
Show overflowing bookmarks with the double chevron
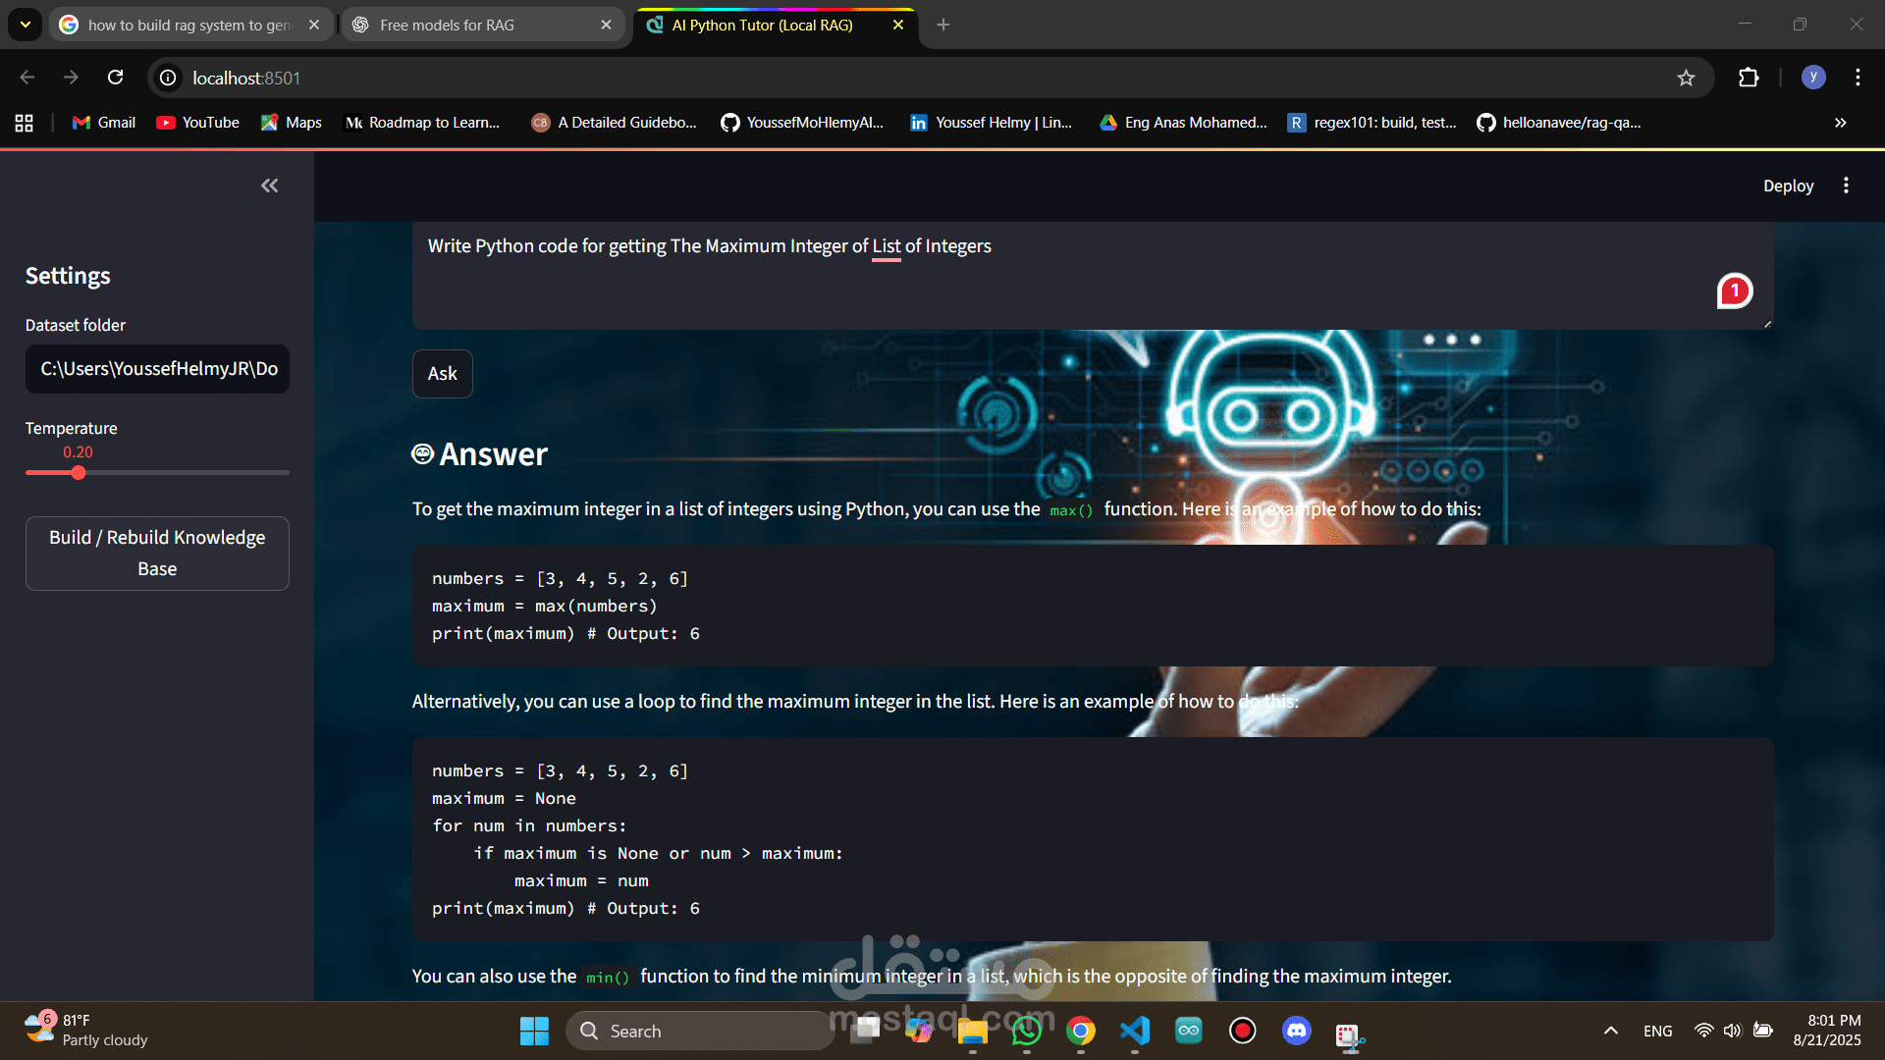[x=1838, y=123]
